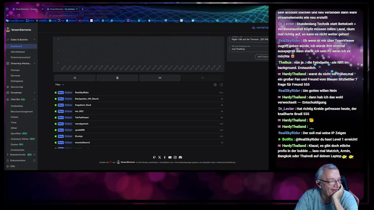Screen dimensions: 374x210
Task: Open the Facebook footer icon
Action: (x=165, y=157)
